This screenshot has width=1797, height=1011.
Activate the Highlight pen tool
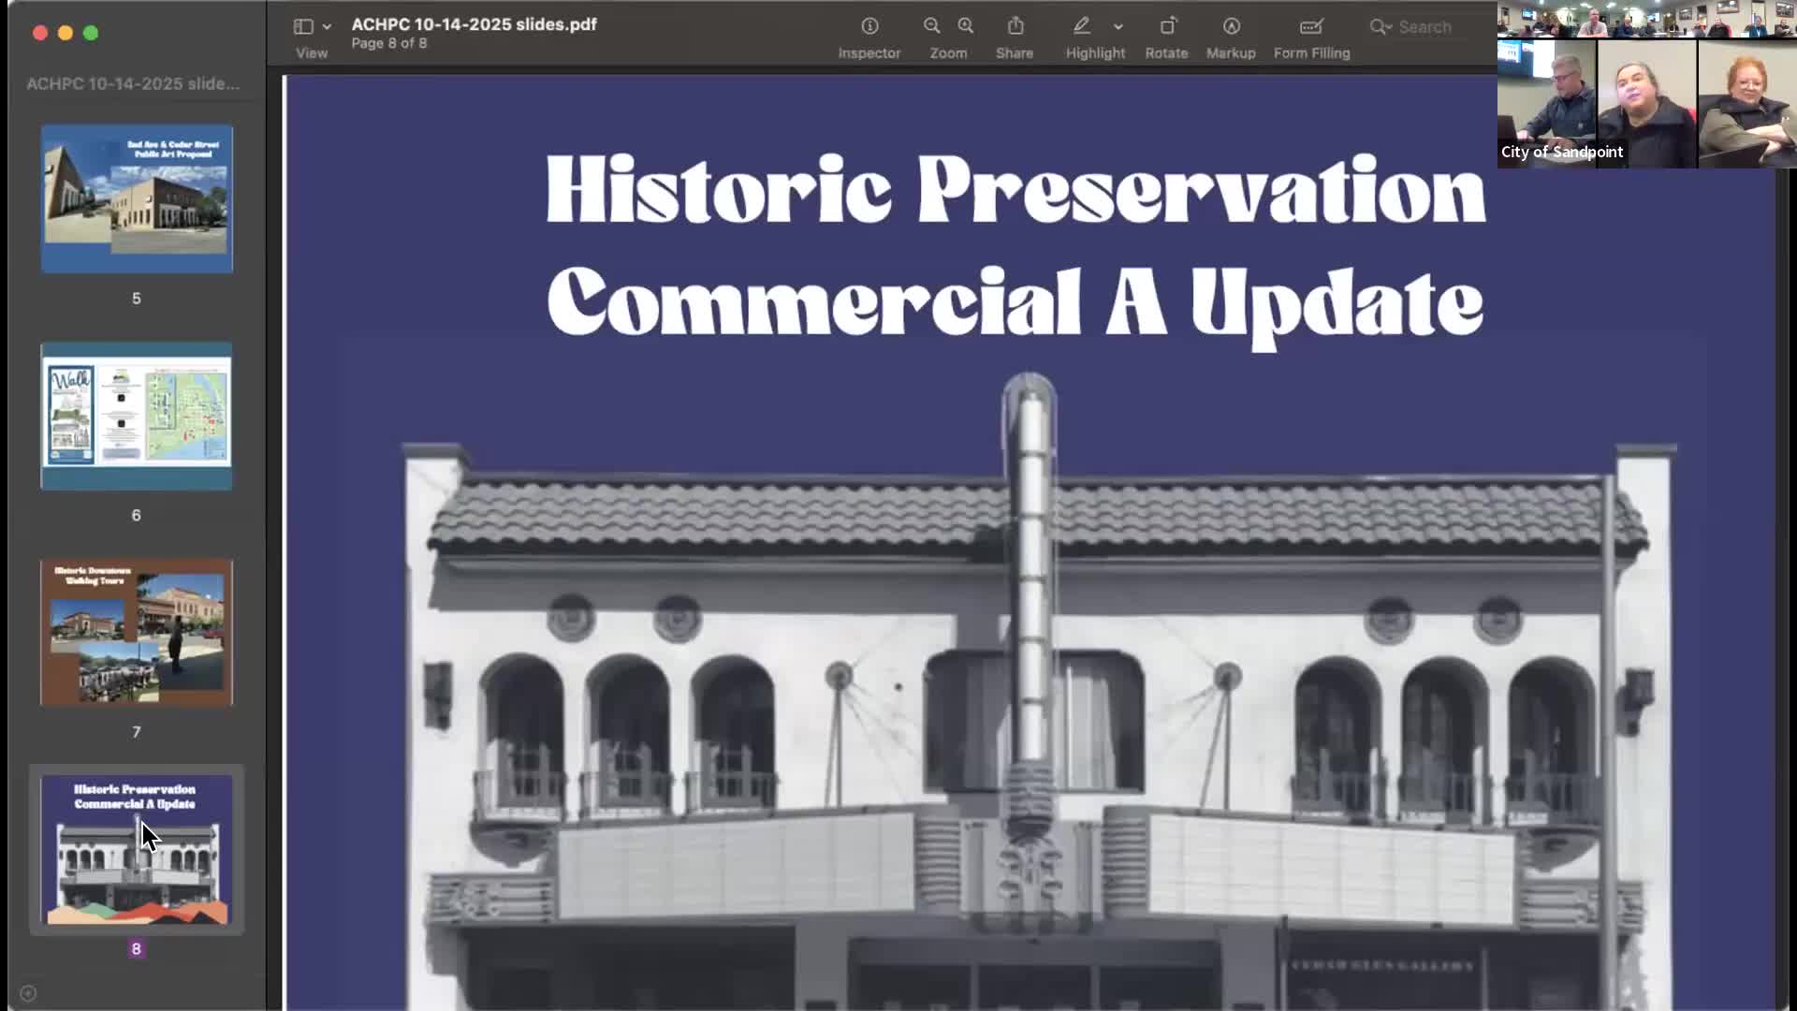coord(1082,26)
